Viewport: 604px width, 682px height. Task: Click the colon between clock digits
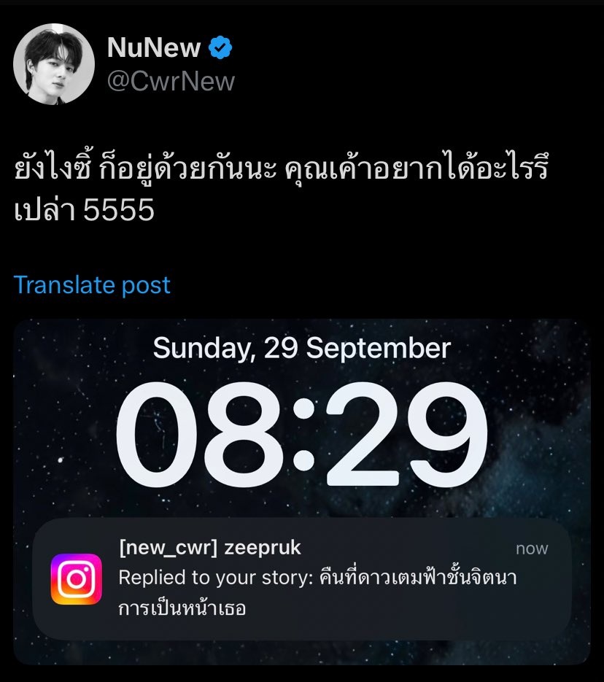(303, 435)
